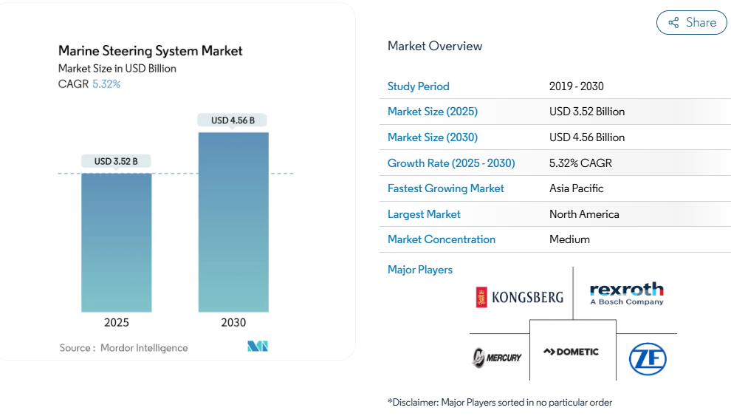Click the USD 3.52 B bar label
731x416 pixels.
pyautogui.click(x=116, y=161)
